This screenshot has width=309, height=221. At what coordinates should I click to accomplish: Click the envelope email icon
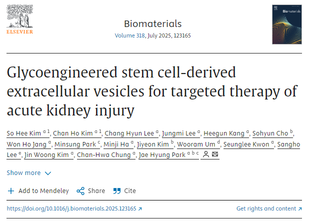point(215,155)
